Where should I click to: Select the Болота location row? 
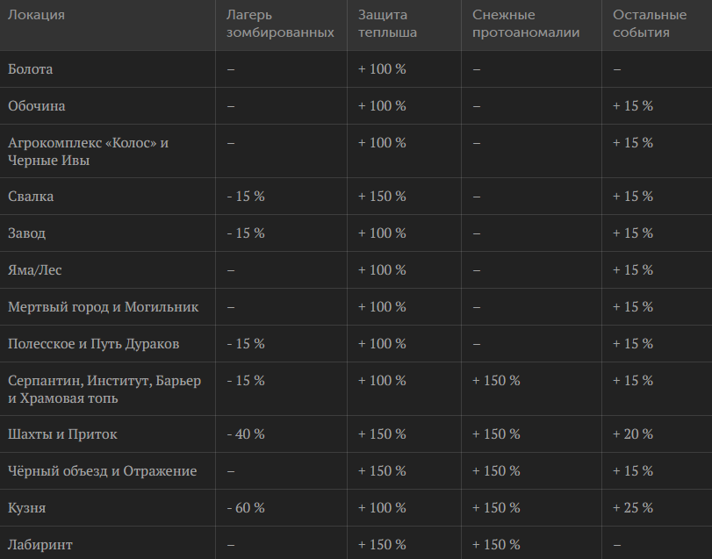pyautogui.click(x=356, y=69)
